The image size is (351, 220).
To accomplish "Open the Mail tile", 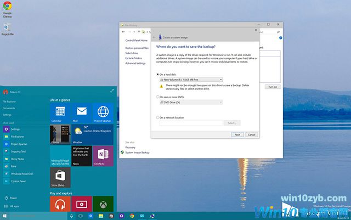I will coord(82,113).
